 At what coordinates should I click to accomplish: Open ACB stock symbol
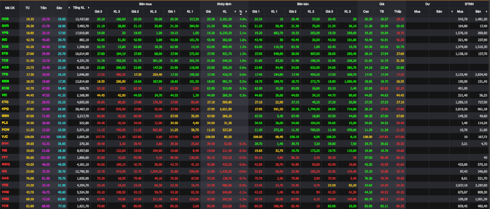(5, 67)
